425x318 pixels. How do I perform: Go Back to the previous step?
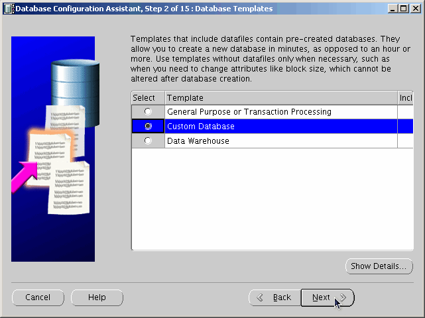tap(274, 297)
